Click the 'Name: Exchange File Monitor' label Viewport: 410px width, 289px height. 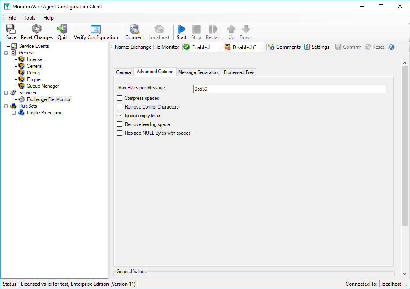pos(147,47)
